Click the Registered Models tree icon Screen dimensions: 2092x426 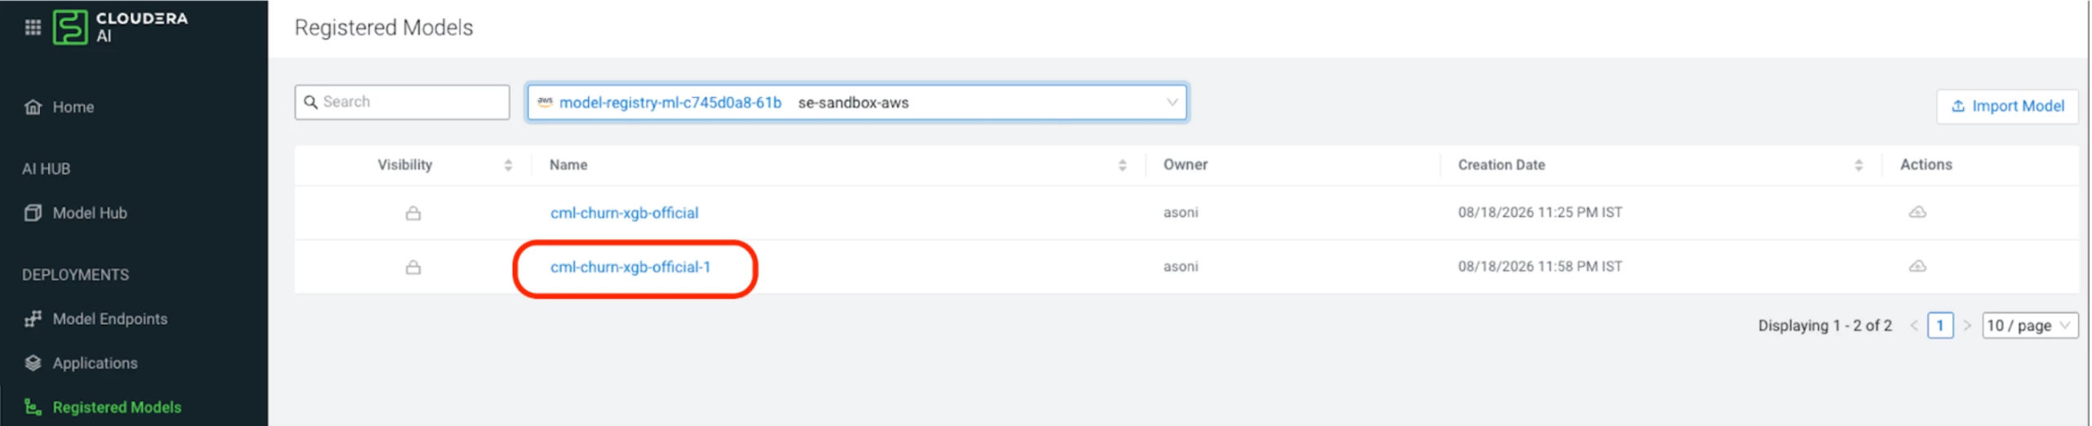pos(33,407)
